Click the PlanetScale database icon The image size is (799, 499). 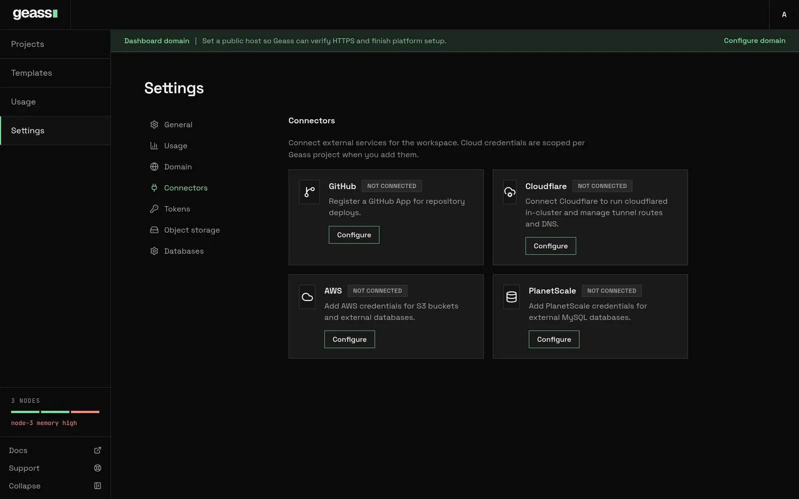511,297
